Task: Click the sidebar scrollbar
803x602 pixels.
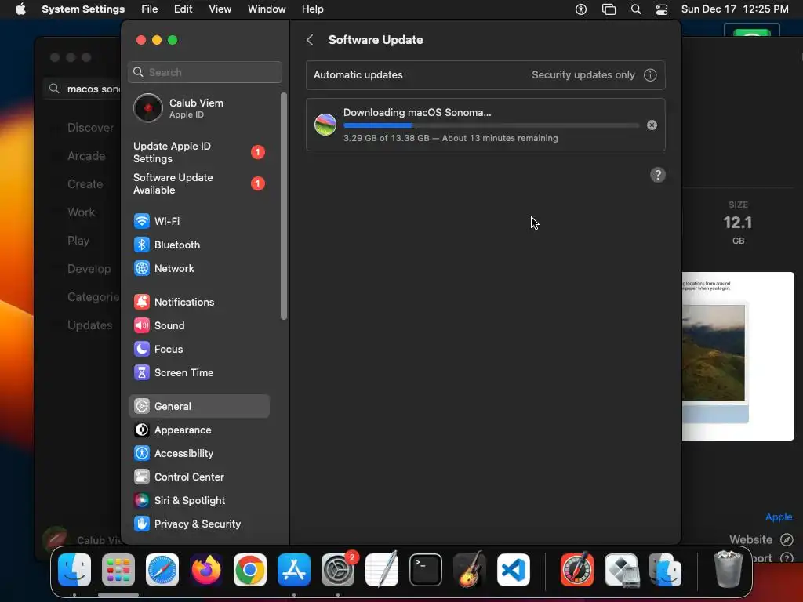Action: pos(284,206)
